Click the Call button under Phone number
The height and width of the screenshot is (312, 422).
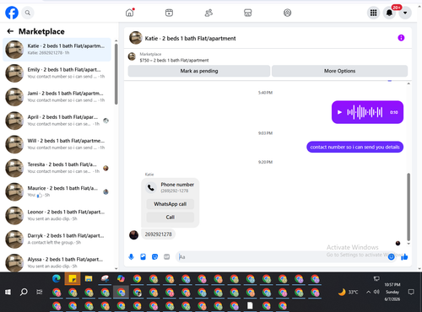(170, 217)
